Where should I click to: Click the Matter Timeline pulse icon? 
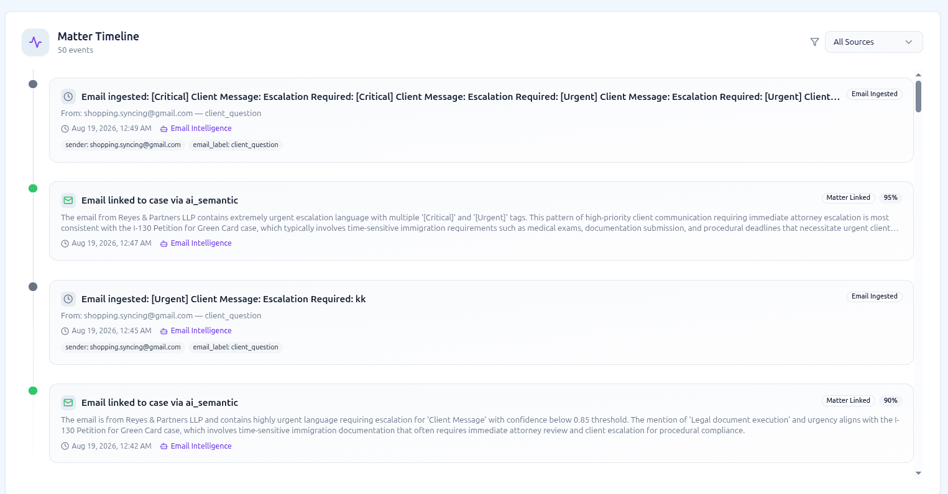tap(35, 42)
